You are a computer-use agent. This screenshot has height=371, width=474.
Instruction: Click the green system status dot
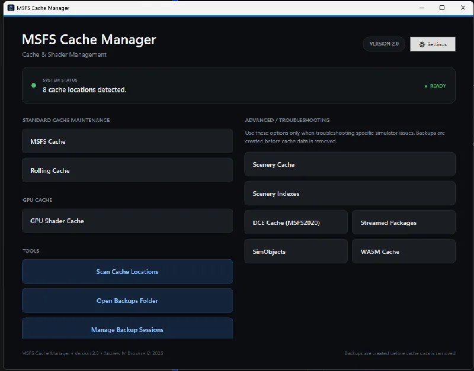click(x=34, y=85)
